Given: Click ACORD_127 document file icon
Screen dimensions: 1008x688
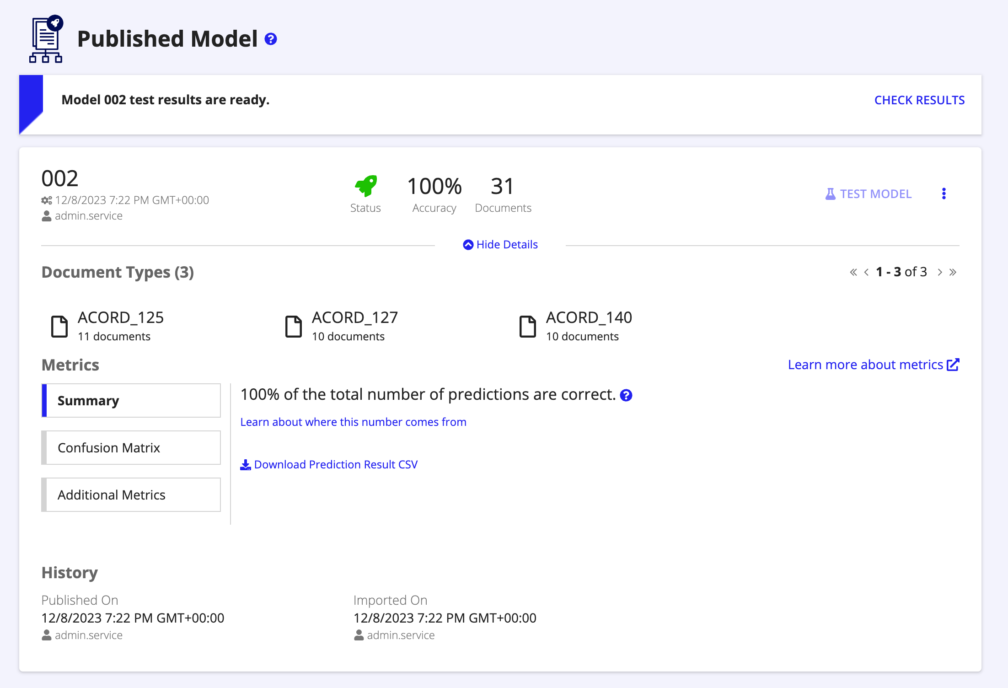Looking at the screenshot, I should coord(294,327).
